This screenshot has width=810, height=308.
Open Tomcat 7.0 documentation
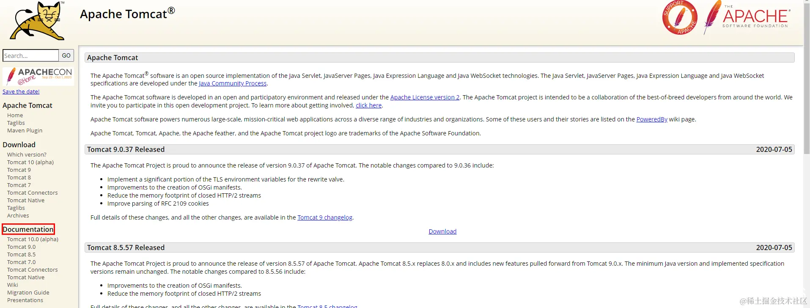click(x=22, y=262)
